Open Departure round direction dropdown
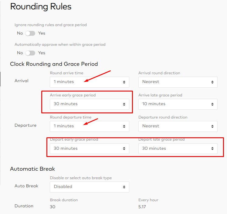 coord(178,126)
